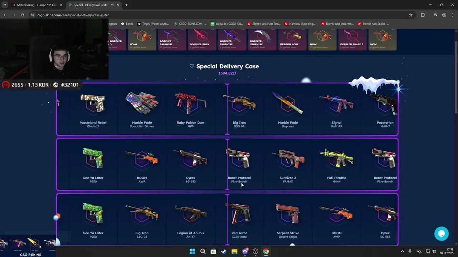Open the volume tray icon
The height and width of the screenshot is (257, 458).
pyautogui.click(x=434, y=251)
